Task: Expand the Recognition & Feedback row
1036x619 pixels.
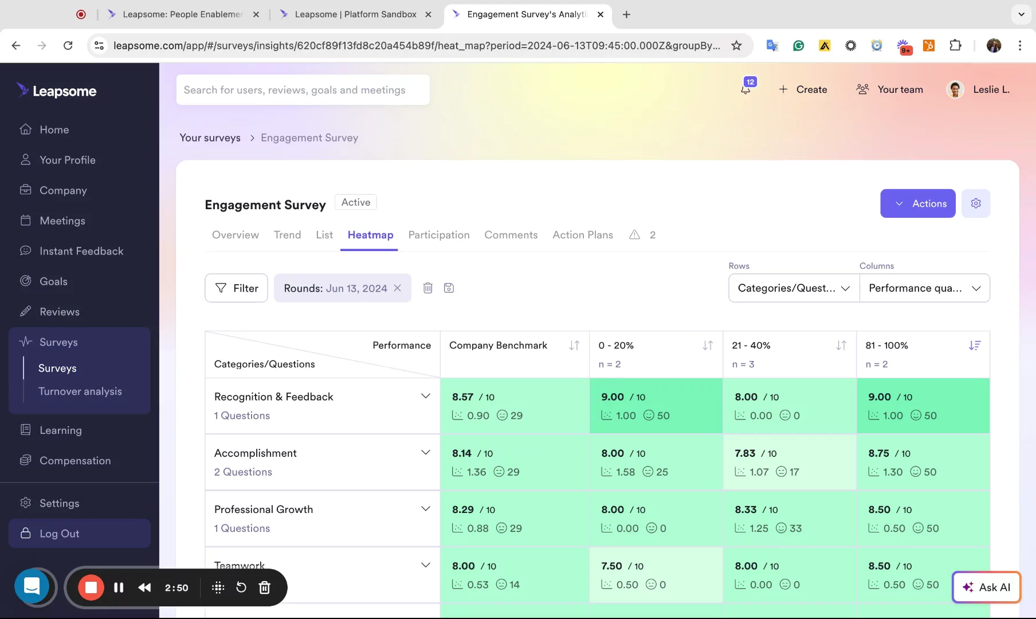Action: 425,397
